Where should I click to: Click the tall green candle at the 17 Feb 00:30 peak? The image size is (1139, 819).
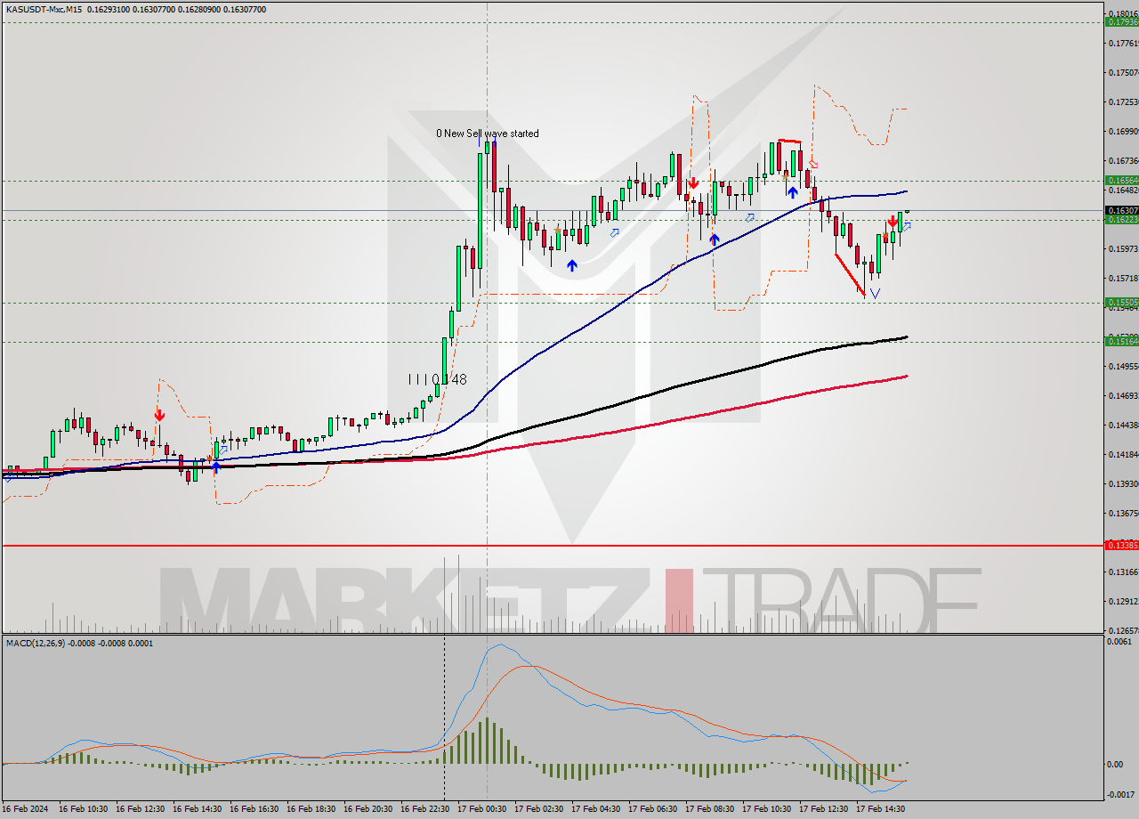point(480,211)
